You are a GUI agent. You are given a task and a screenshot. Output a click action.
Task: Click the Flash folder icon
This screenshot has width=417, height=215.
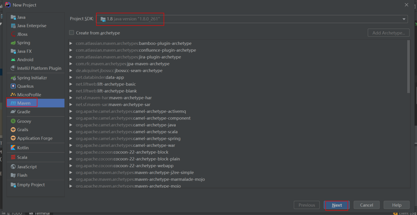13,175
